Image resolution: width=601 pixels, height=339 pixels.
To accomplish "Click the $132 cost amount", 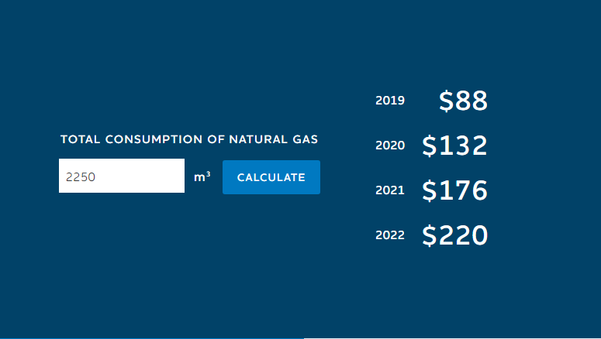I will point(454,146).
